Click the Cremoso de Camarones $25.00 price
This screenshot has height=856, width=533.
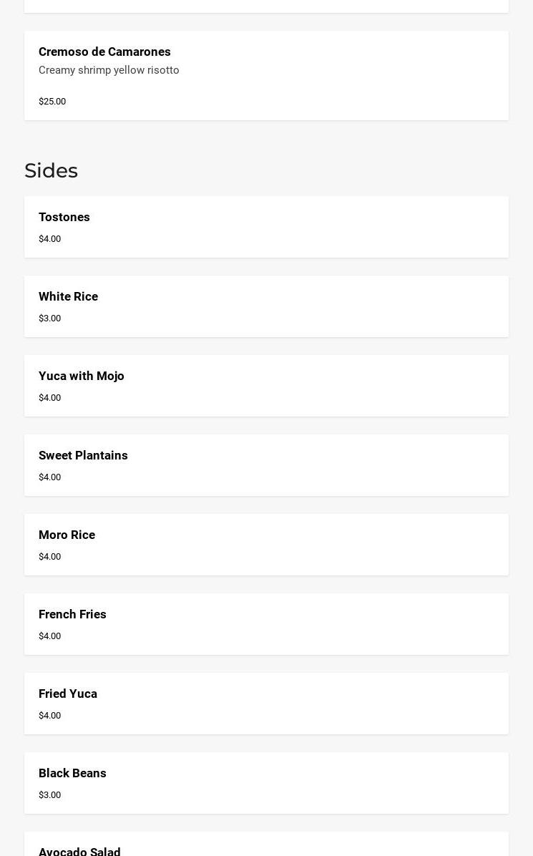(52, 102)
